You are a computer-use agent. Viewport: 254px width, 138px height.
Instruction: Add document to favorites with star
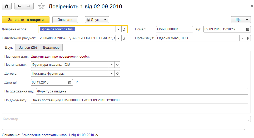pos(41,7)
